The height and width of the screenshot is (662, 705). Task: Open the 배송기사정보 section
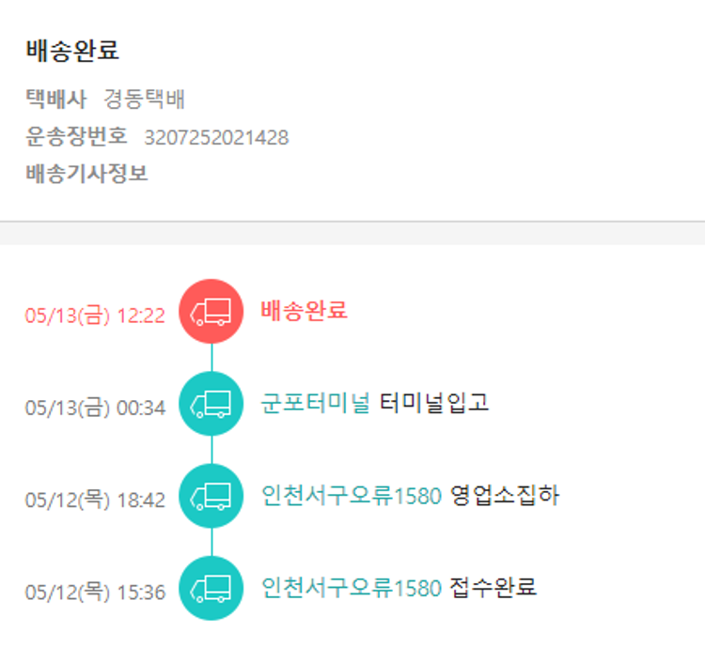[x=86, y=174]
